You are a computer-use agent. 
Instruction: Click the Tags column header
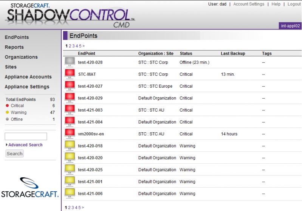[x=267, y=53]
